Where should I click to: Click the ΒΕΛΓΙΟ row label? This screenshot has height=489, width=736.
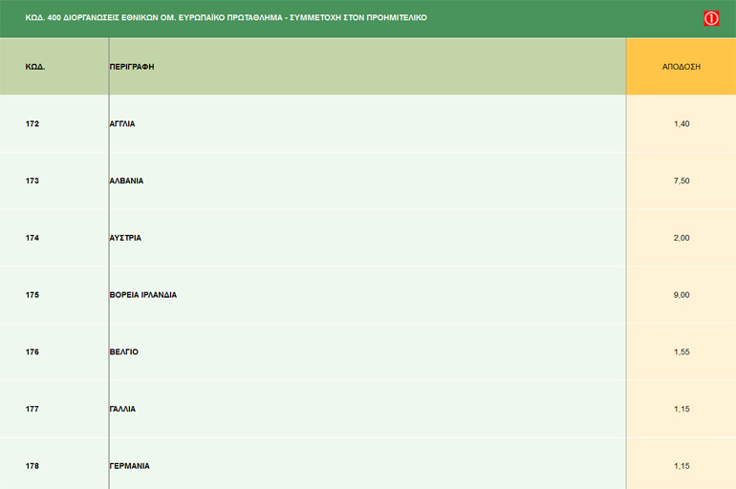(x=124, y=352)
